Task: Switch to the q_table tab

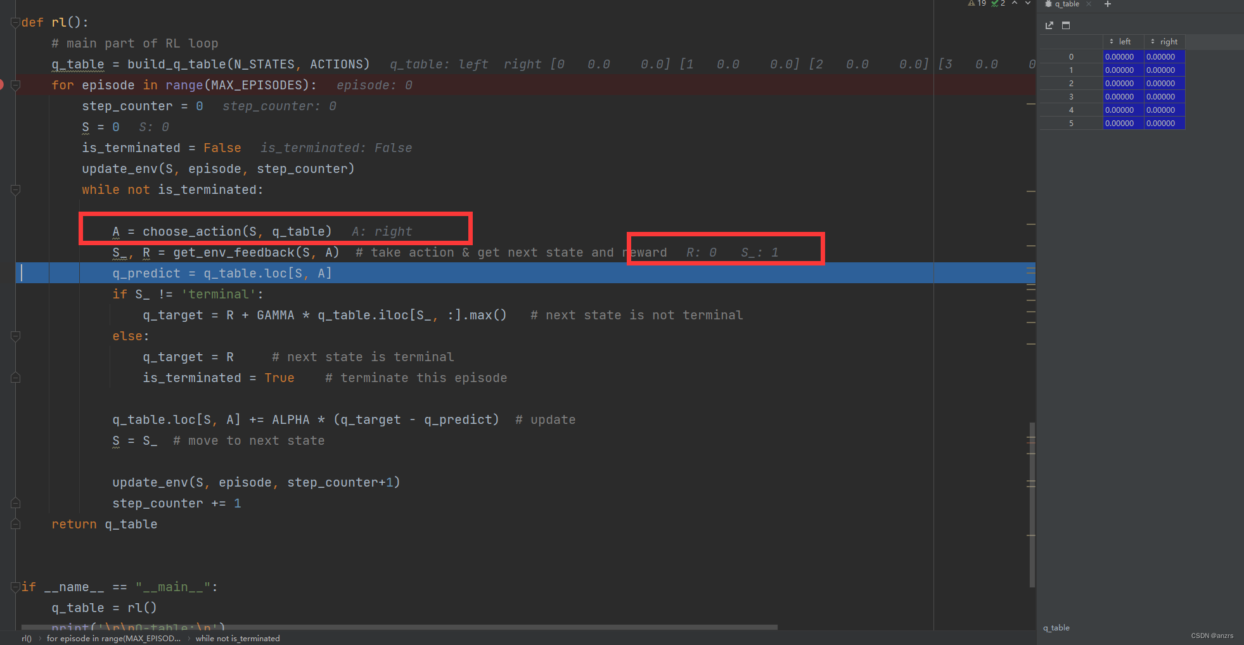Action: 1067,4
